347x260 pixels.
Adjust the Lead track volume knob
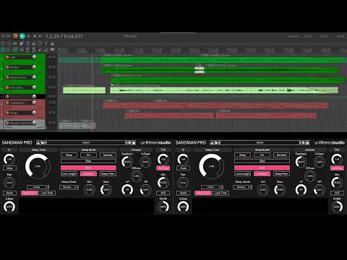tap(34, 57)
